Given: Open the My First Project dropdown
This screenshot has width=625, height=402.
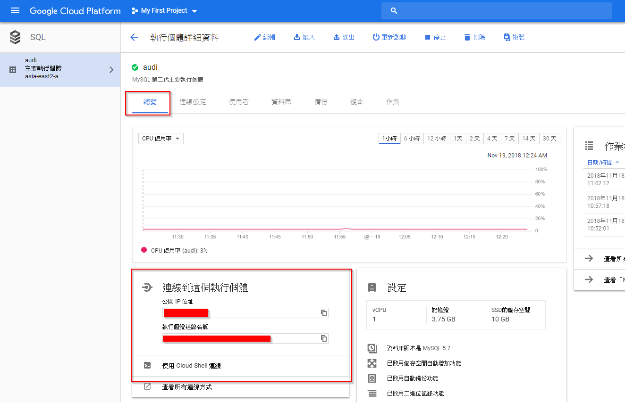Looking at the screenshot, I should click(165, 11).
